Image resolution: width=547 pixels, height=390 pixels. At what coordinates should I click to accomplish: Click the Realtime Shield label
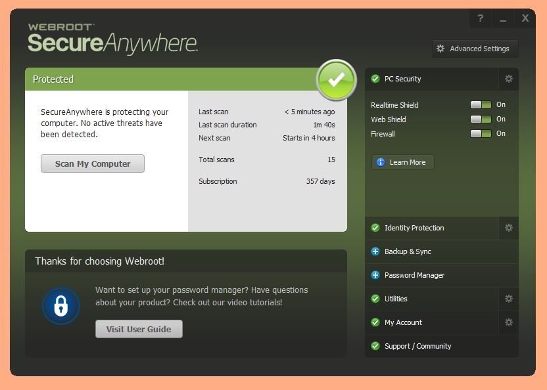pyautogui.click(x=394, y=105)
